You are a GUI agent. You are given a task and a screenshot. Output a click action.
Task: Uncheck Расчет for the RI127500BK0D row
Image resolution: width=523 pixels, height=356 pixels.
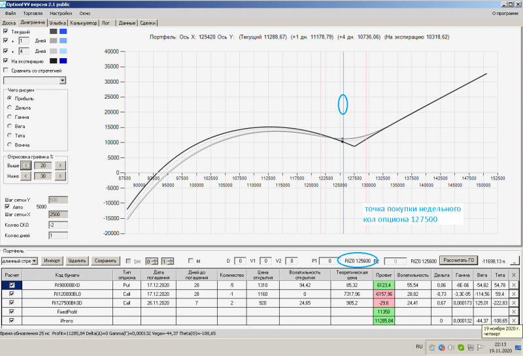pyautogui.click(x=12, y=303)
